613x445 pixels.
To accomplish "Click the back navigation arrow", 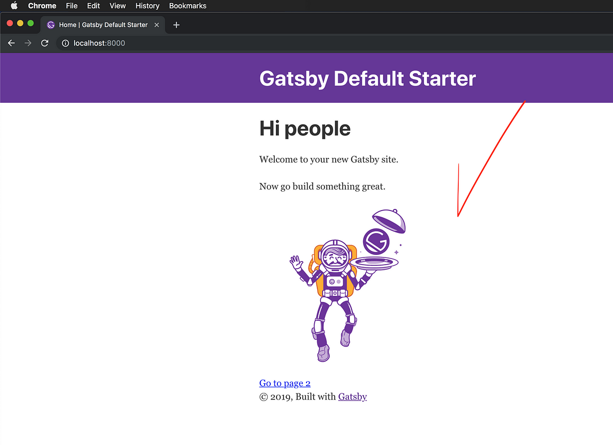I will [11, 43].
